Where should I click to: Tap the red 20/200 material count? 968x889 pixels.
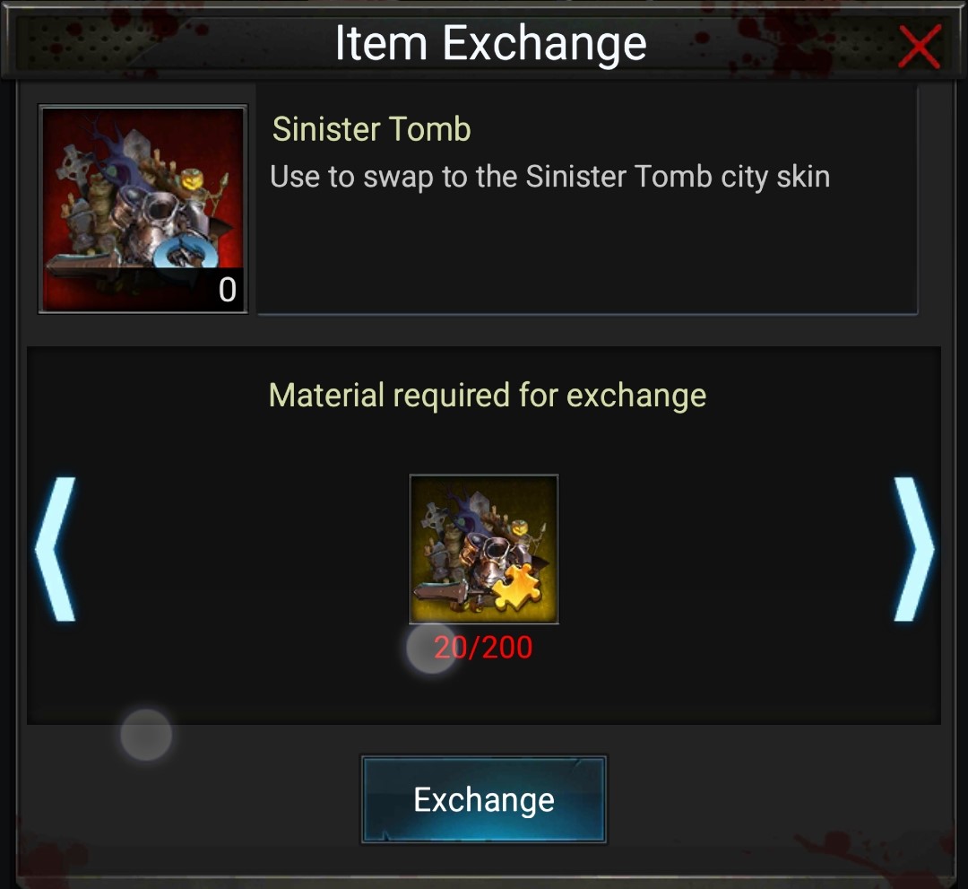click(483, 647)
